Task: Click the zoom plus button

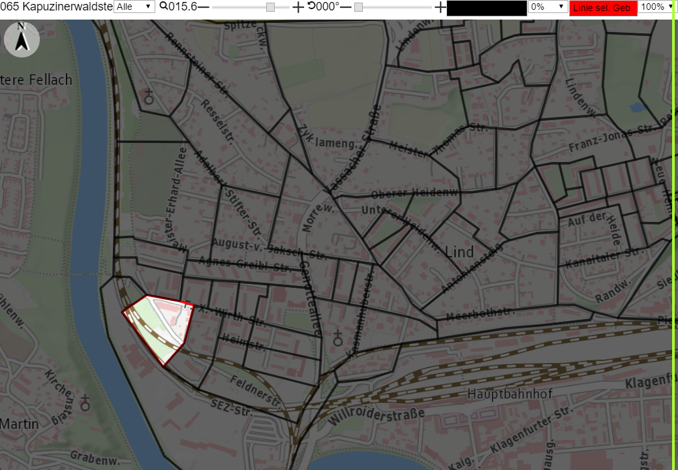Action: [298, 7]
